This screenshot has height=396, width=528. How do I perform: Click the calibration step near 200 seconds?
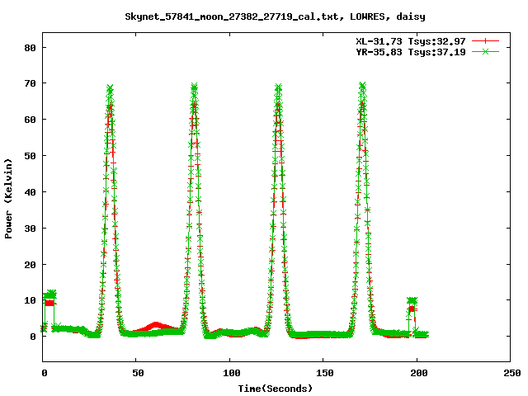coord(412,304)
